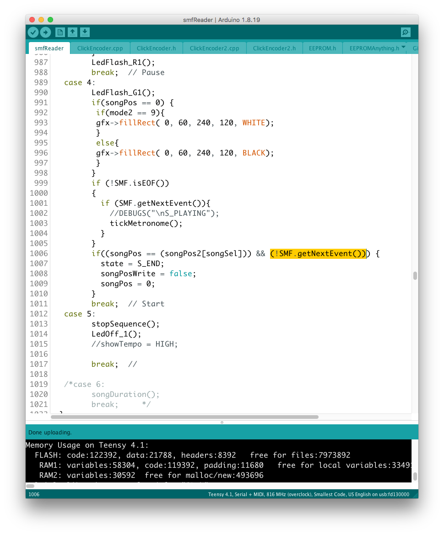Click the divider handle between editor and console

(222, 423)
